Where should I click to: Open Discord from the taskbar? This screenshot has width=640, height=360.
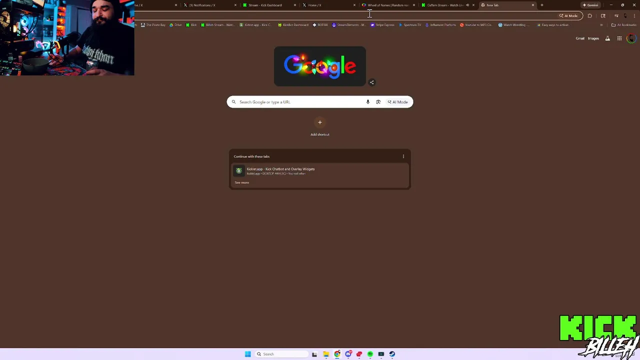coord(348,354)
